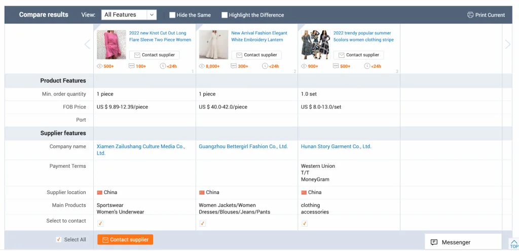Click the Messenger chat icon
This screenshot has width=519, height=251.
[434, 242]
